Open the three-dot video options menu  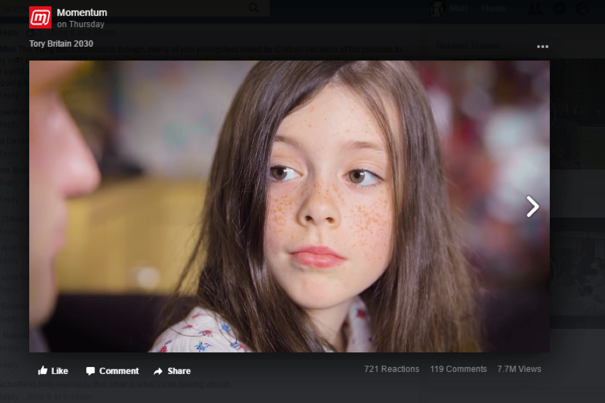542,47
